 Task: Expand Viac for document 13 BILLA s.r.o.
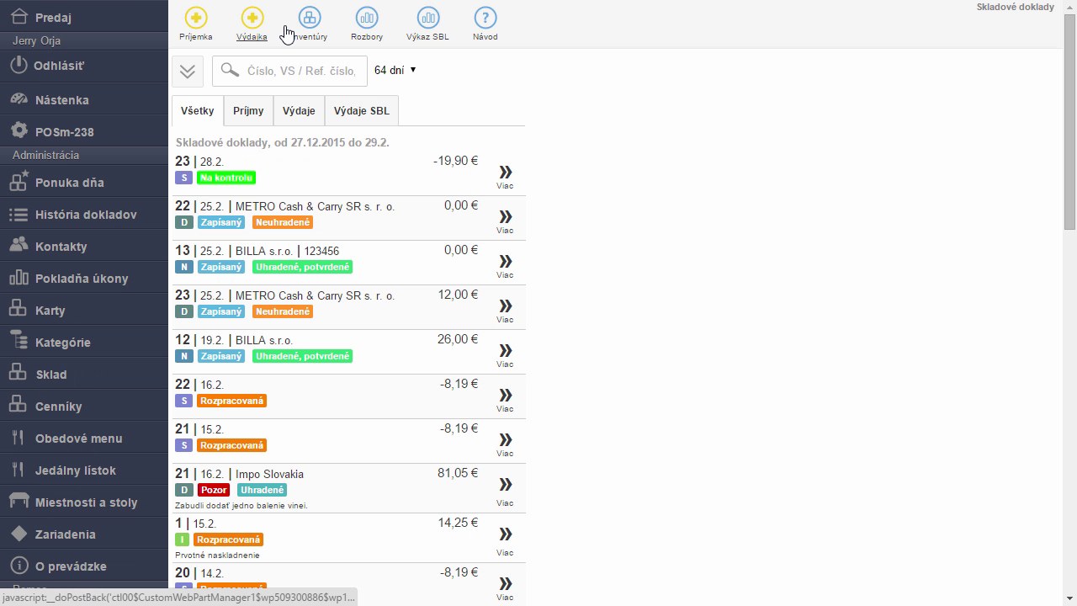pos(505,264)
